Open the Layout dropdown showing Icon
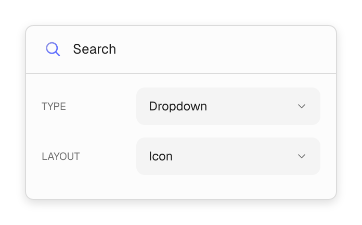 click(x=228, y=156)
